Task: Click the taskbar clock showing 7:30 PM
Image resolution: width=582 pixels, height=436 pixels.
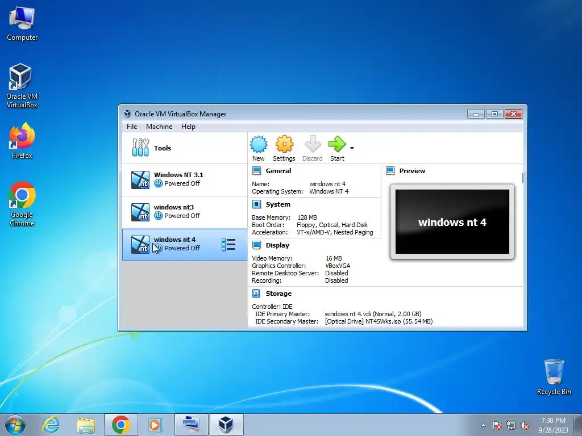Action: tap(553, 425)
